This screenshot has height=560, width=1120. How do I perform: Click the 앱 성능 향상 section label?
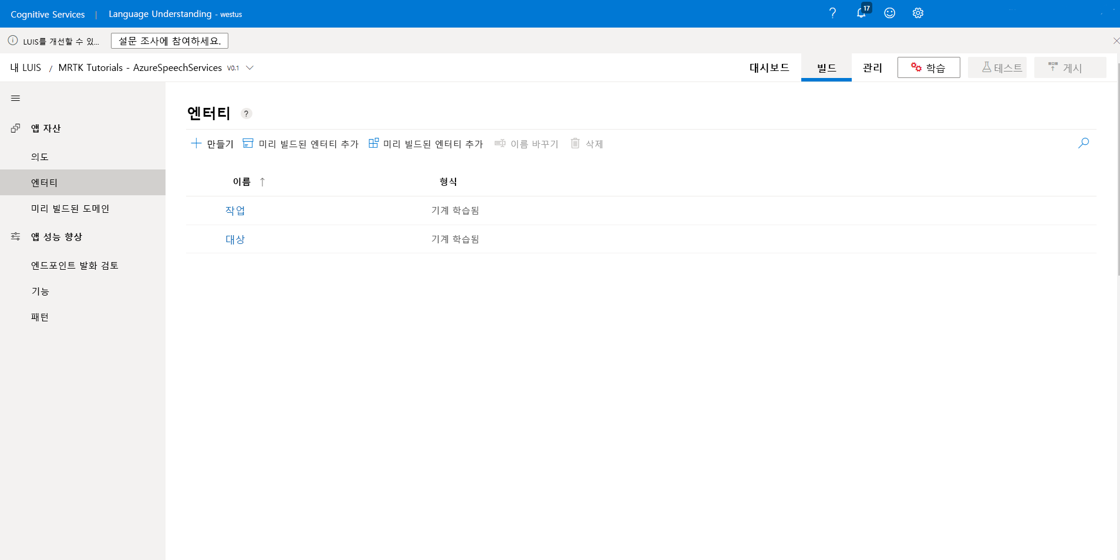56,236
